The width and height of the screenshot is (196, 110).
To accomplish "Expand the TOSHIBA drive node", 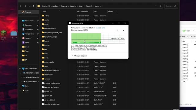I will (21, 82).
